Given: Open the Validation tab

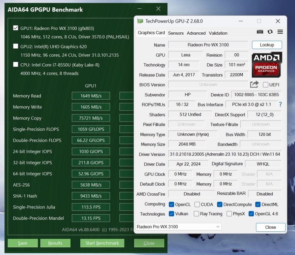Looking at the screenshot, I should pos(218,33).
